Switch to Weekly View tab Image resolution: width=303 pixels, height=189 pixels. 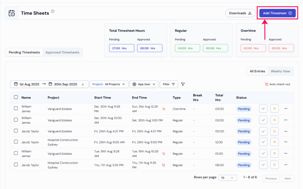(280, 71)
